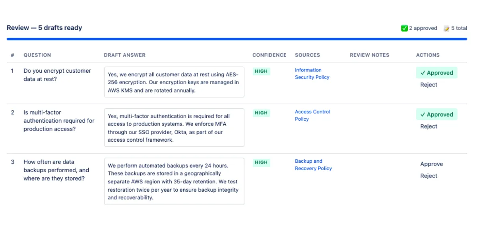This screenshot has height=233, width=477.
Task: Click the '2 approved' counter text
Action: (x=423, y=28)
